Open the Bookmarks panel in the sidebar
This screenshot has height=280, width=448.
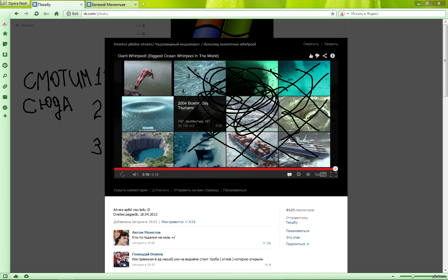click(x=5, y=34)
